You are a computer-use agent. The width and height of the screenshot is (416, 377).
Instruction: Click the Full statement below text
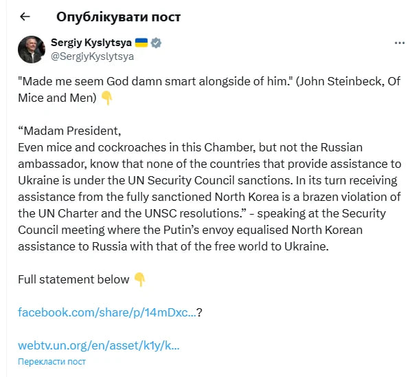73,279
